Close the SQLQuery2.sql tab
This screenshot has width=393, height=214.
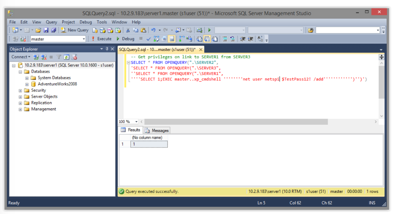point(201,49)
